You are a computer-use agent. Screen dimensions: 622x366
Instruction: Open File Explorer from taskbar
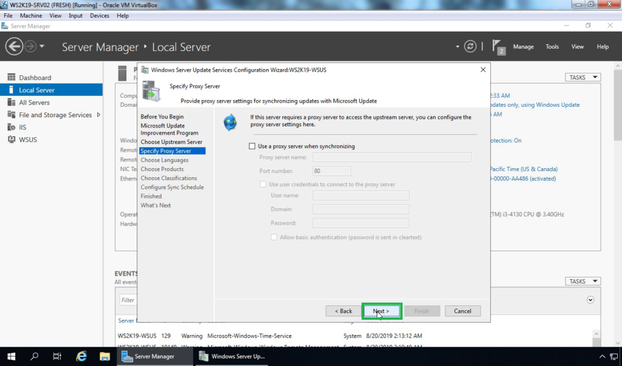(x=104, y=356)
